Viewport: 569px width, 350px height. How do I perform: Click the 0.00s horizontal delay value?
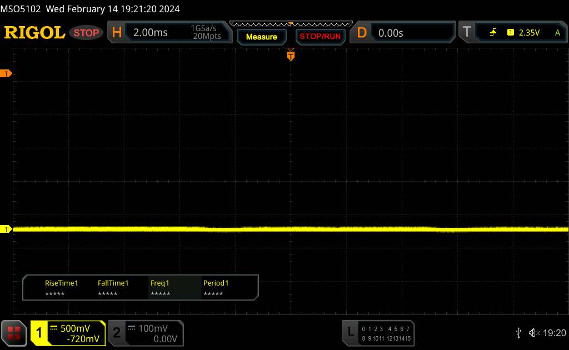(x=391, y=33)
